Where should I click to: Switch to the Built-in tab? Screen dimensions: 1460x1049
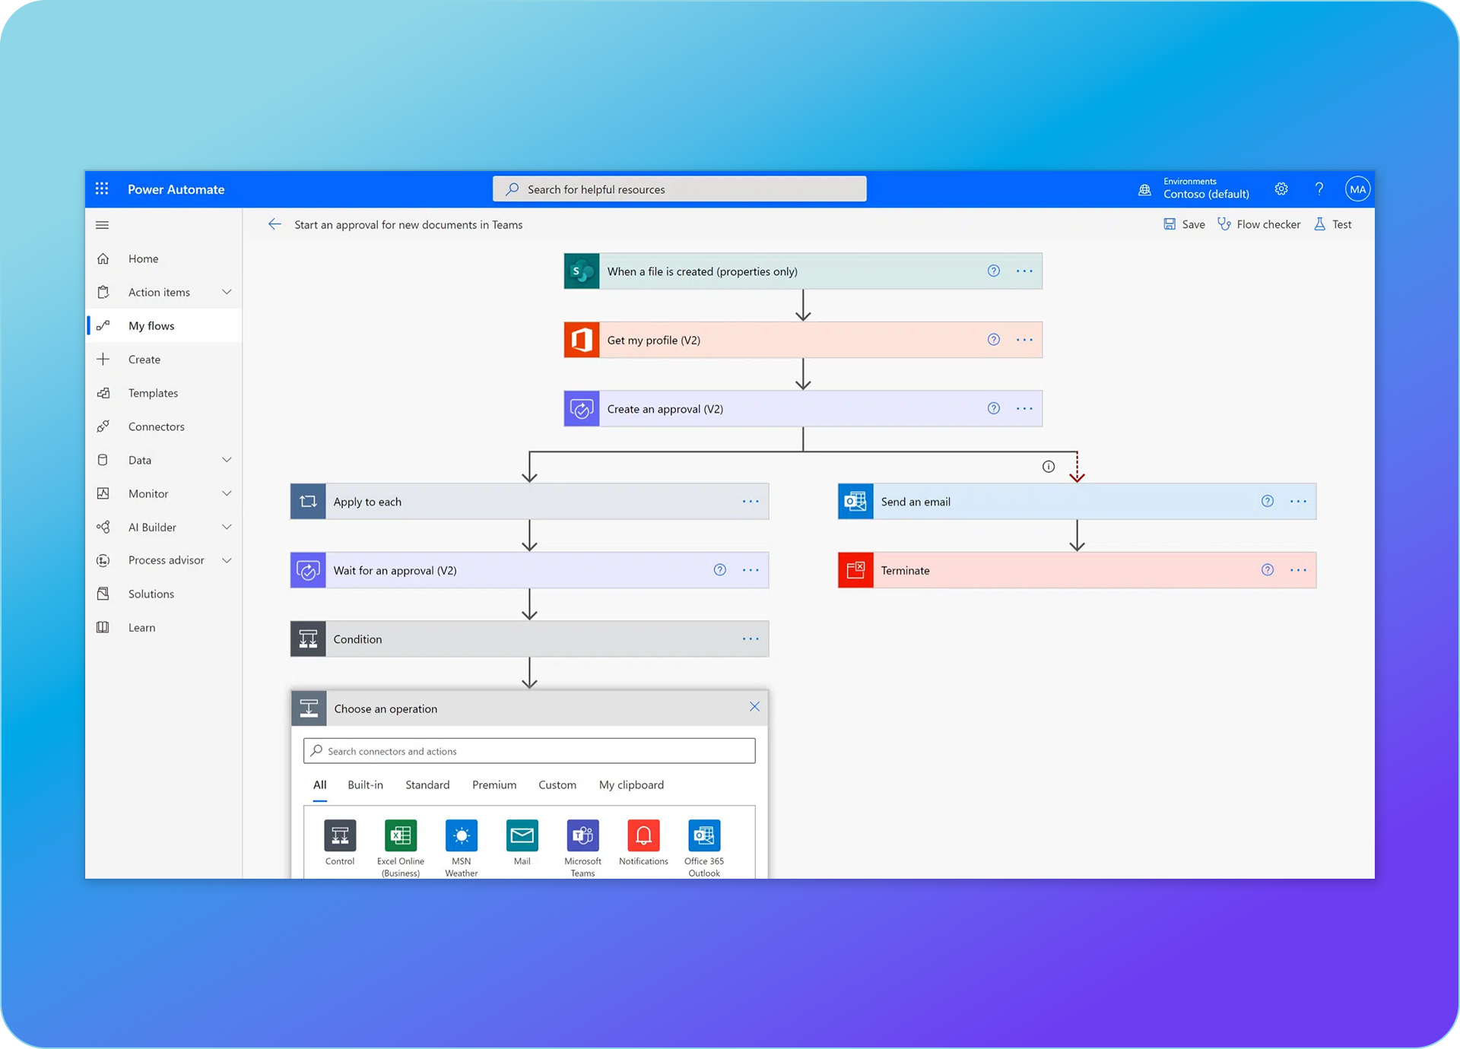[365, 784]
